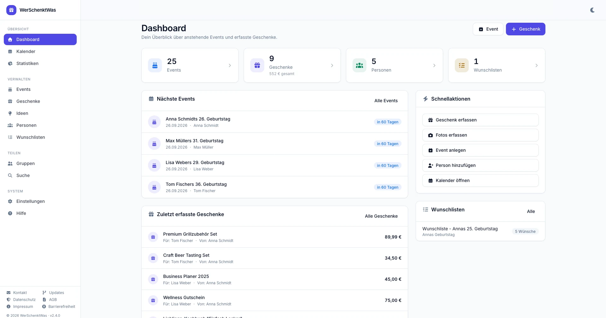Open the Updates footer link
The width and height of the screenshot is (606, 318).
[x=53, y=293]
